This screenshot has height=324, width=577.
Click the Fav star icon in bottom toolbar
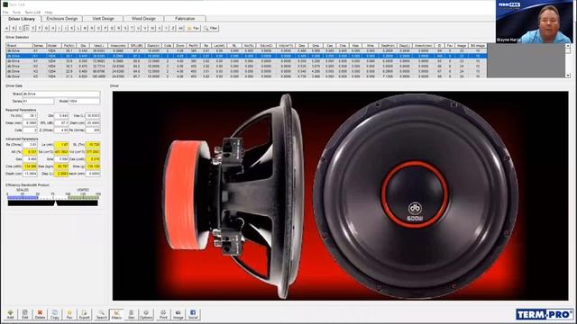pos(69,314)
